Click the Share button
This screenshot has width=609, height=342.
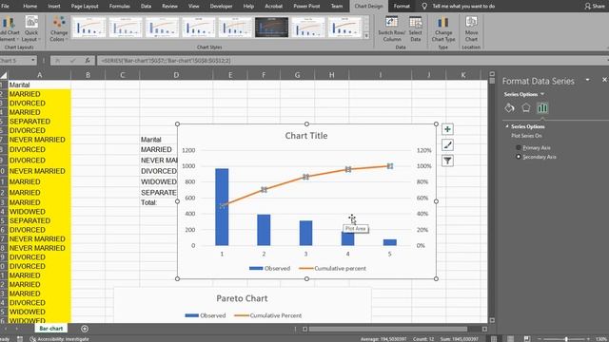click(595, 6)
